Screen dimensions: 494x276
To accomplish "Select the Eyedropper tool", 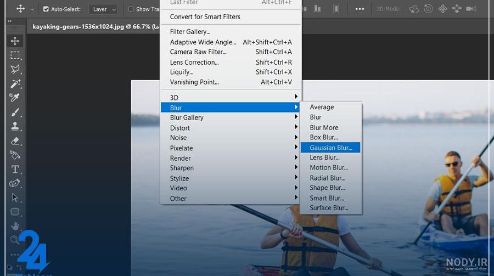I will [15, 98].
